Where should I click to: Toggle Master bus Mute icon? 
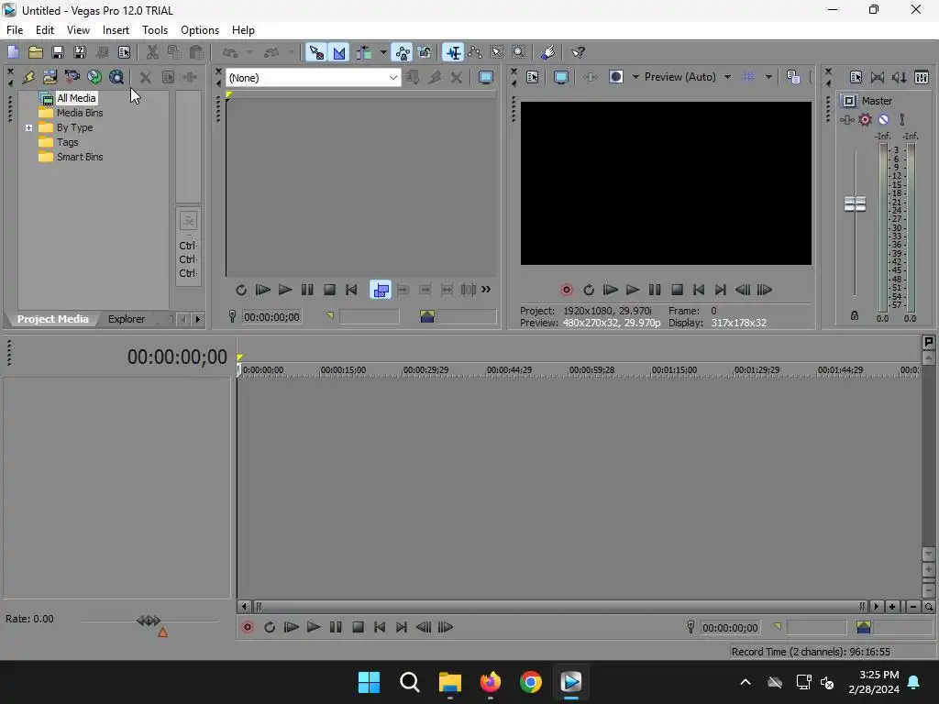(x=883, y=120)
